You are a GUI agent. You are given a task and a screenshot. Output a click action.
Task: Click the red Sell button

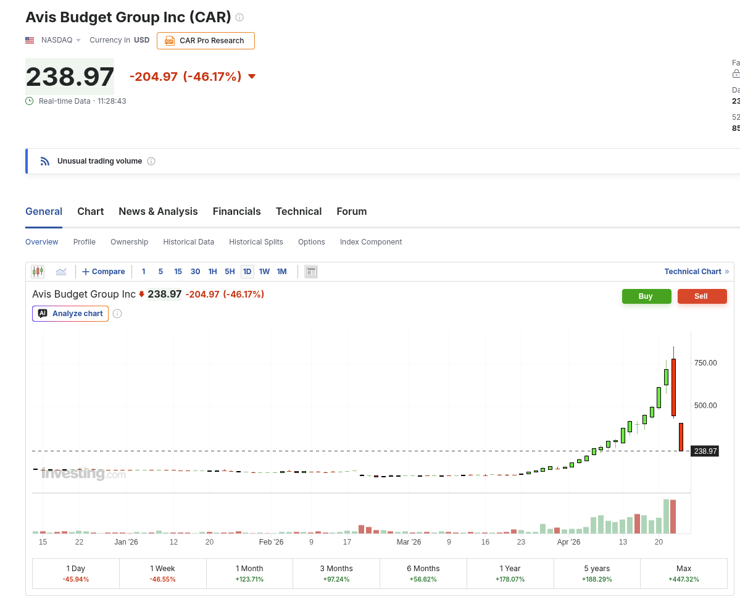tap(702, 296)
